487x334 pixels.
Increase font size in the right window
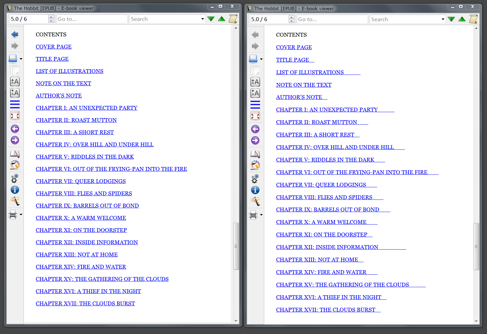(255, 82)
